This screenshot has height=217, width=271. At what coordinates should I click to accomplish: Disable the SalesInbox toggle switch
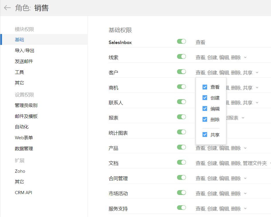(181, 41)
